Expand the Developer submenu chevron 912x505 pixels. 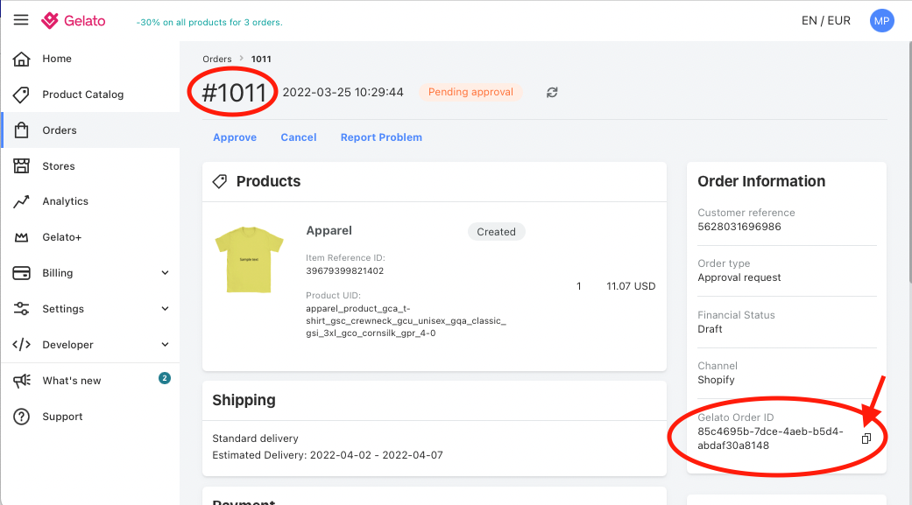pos(166,345)
